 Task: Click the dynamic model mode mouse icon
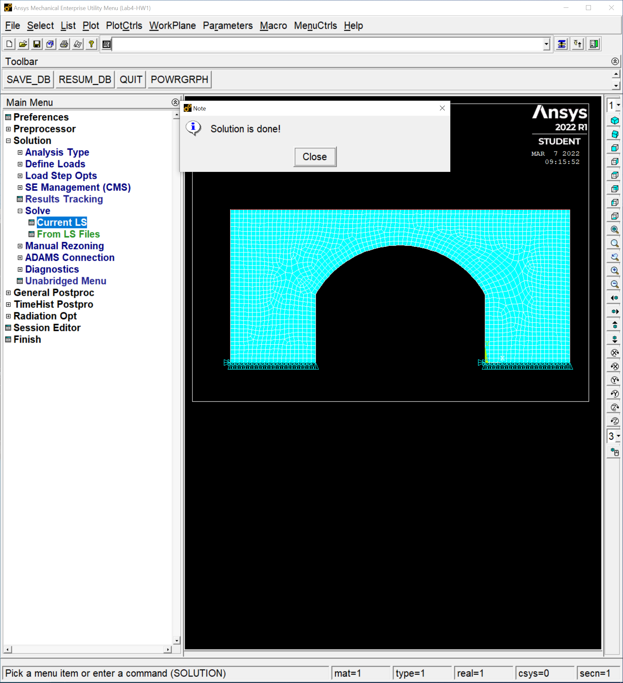[615, 452]
